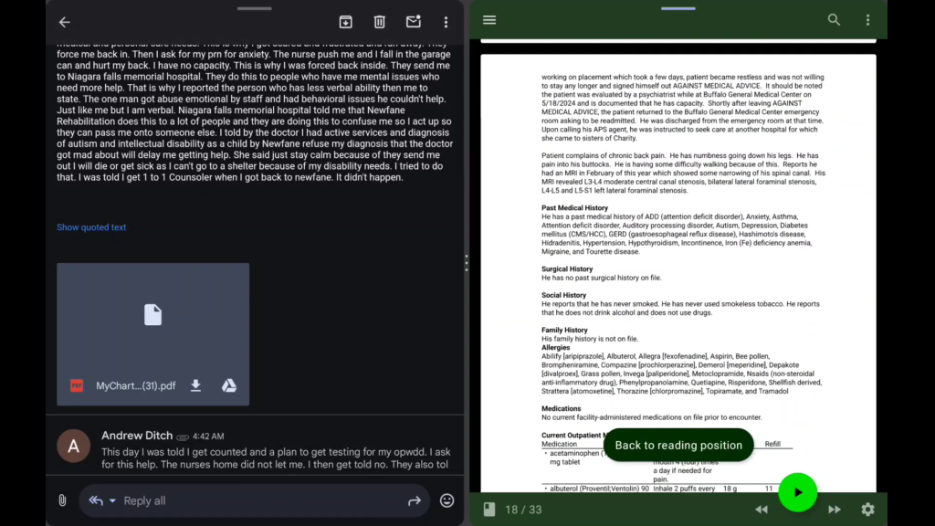
Task: Open the MyChart...(31).pdf attachment preview
Action: pyautogui.click(x=152, y=334)
